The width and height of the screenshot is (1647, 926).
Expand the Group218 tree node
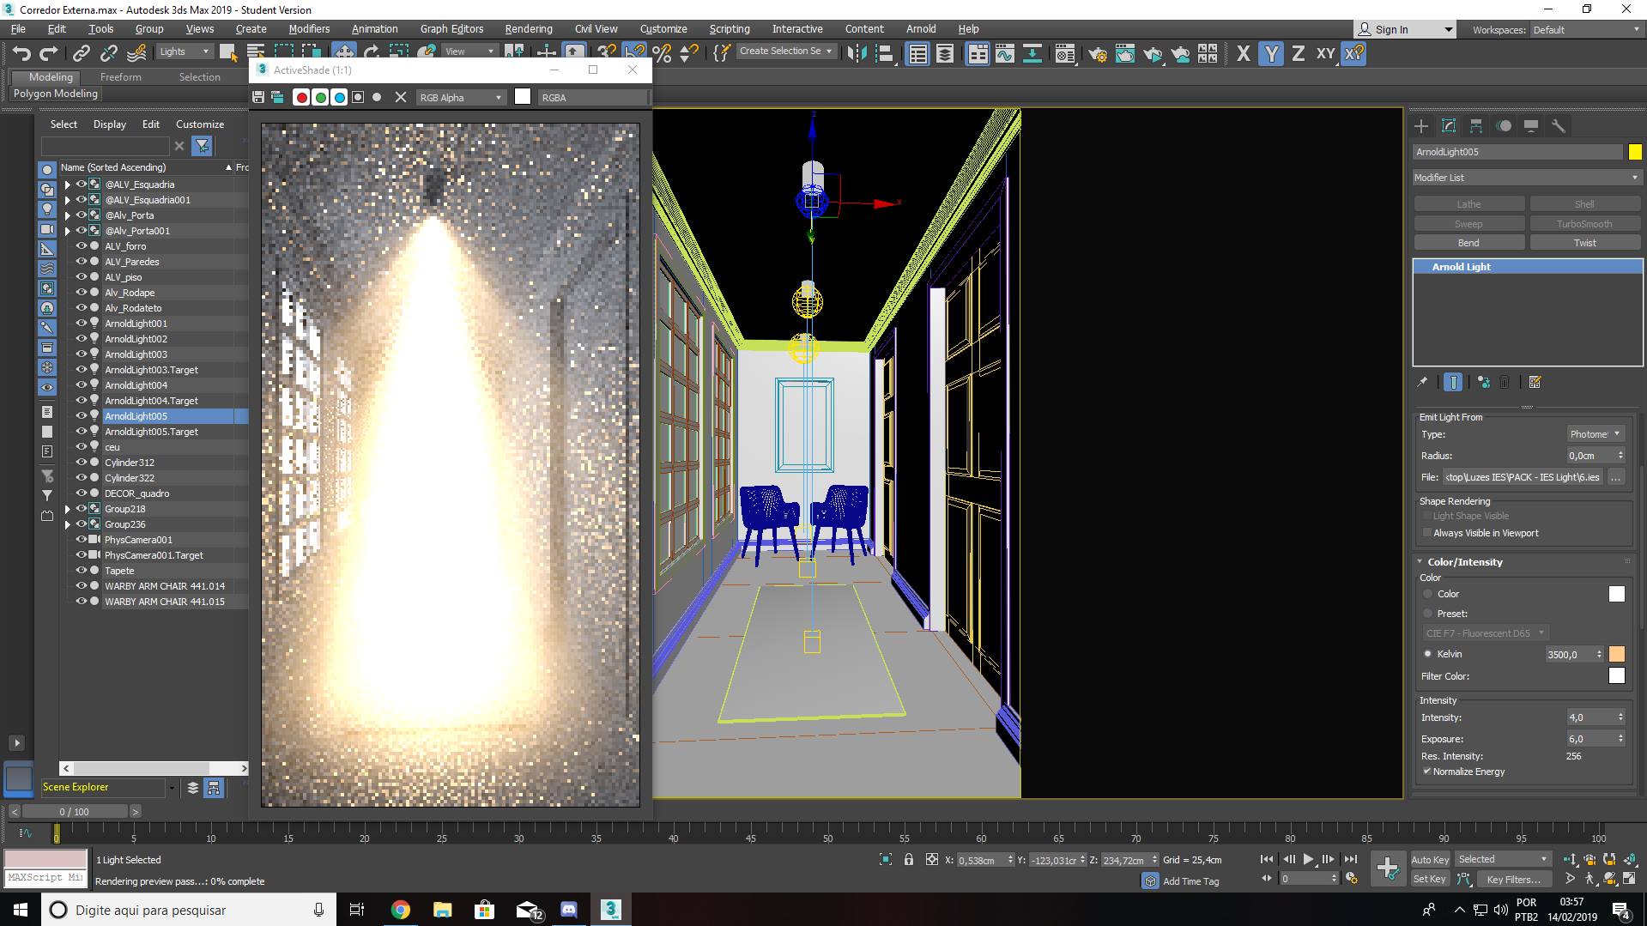tap(68, 509)
